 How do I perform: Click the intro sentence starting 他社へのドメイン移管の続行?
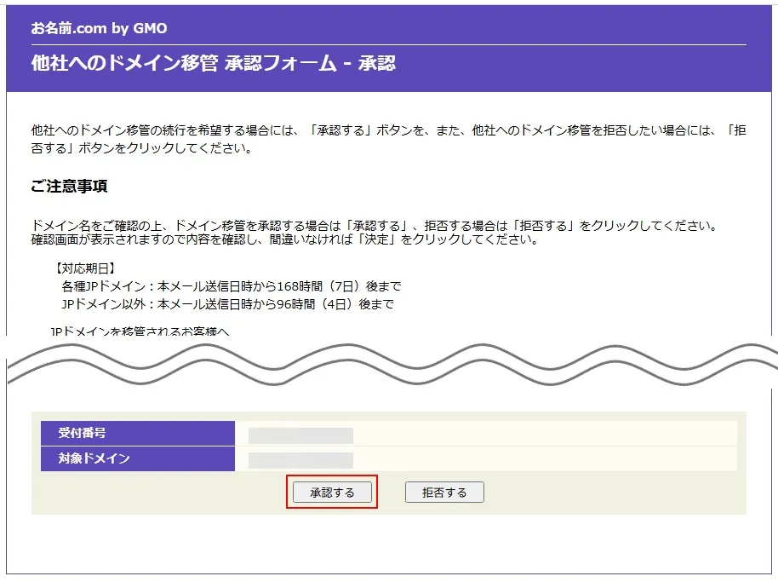point(375,131)
